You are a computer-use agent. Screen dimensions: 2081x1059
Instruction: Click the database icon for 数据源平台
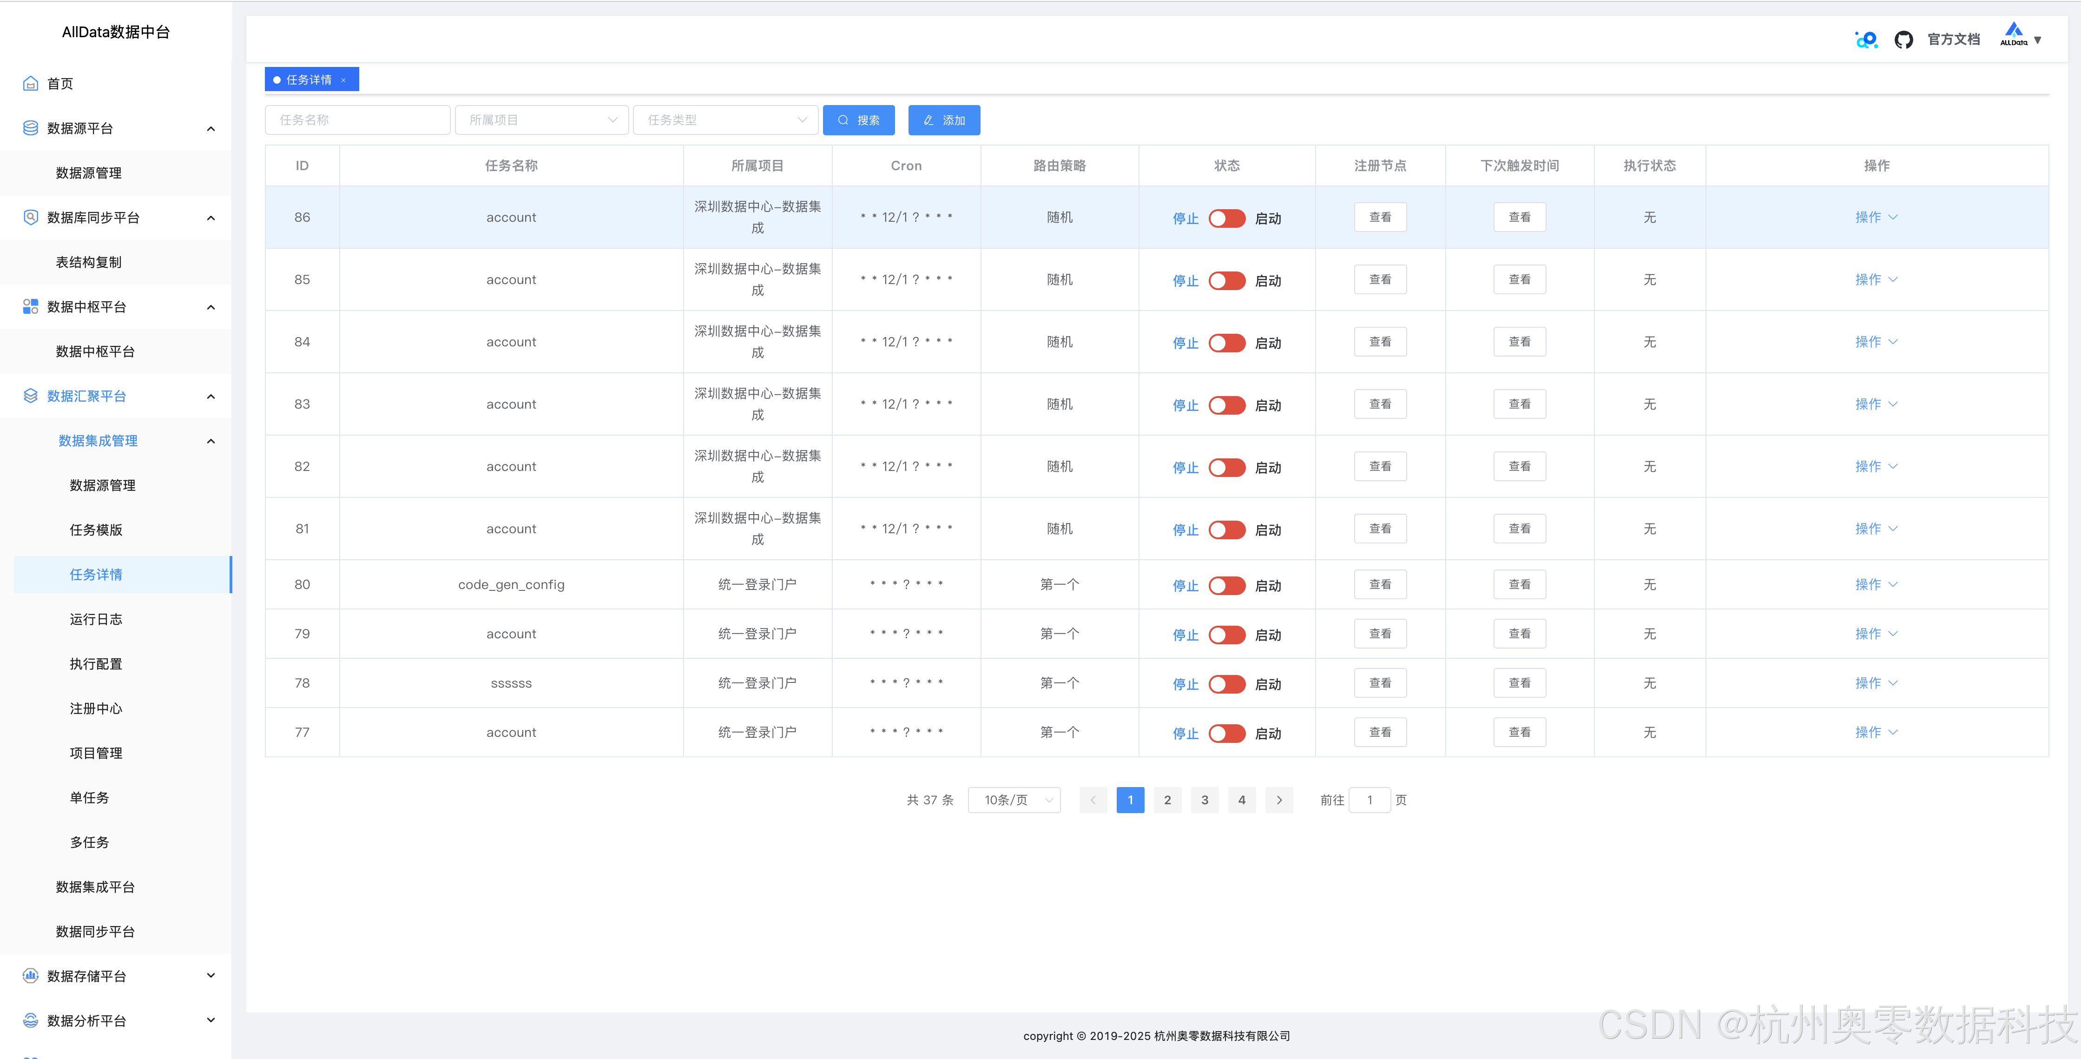click(x=31, y=128)
